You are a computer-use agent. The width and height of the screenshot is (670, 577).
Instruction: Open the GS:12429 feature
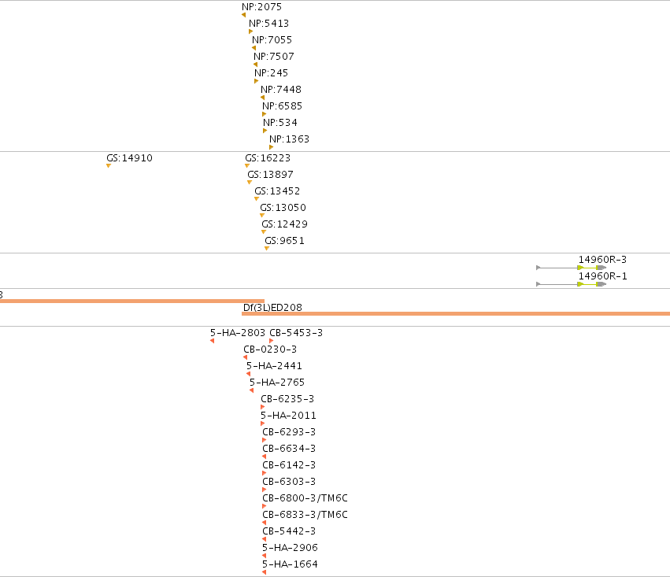284,224
